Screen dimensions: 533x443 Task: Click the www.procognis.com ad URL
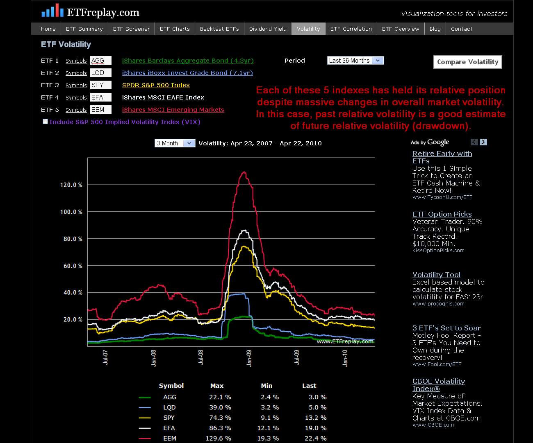point(438,304)
